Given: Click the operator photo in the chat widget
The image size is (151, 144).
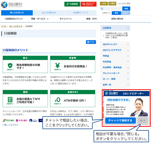Looking at the screenshot, I should [x=139, y=107].
